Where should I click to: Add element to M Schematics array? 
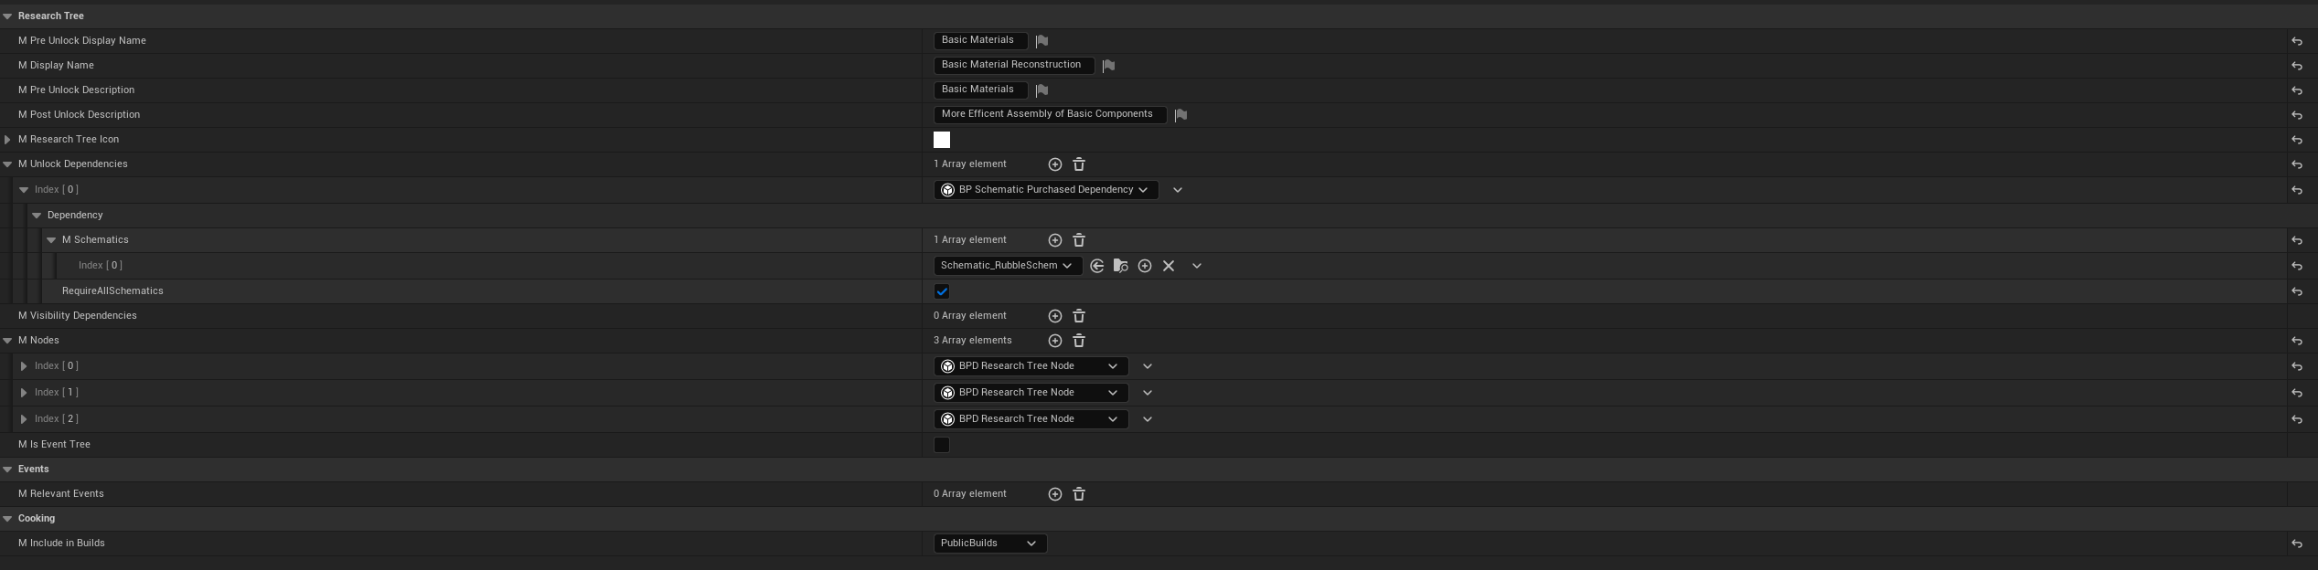pos(1054,240)
